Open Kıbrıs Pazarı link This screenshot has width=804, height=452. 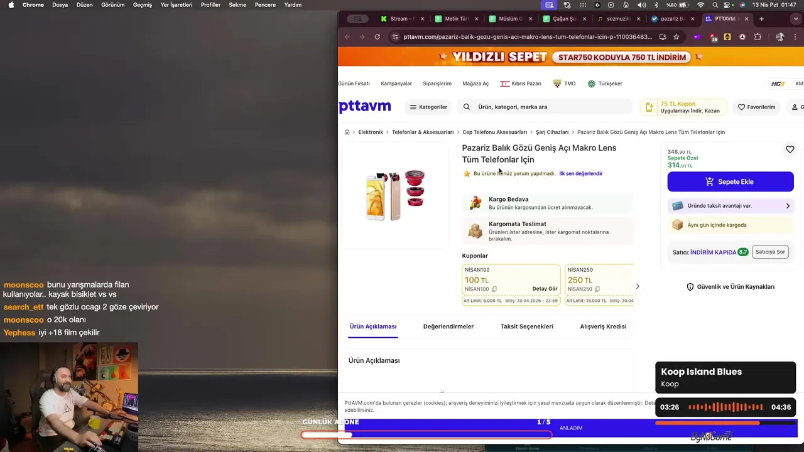pyautogui.click(x=521, y=83)
